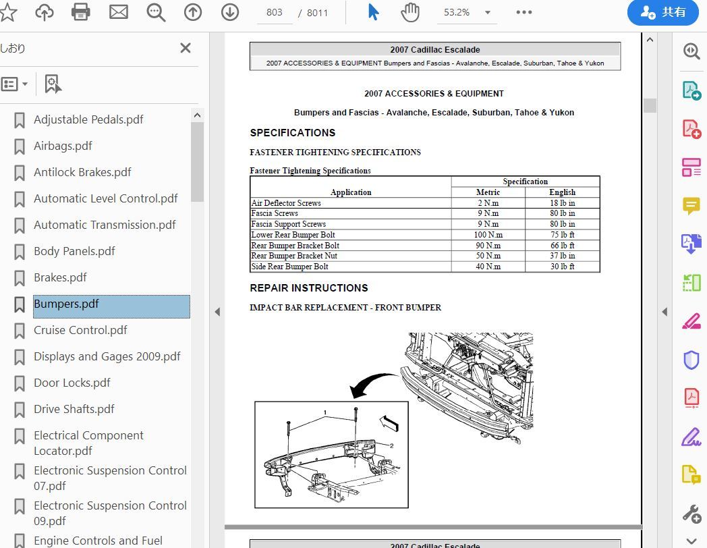Open Fill & Sign tool in right pane
The height and width of the screenshot is (548, 707).
(691, 437)
